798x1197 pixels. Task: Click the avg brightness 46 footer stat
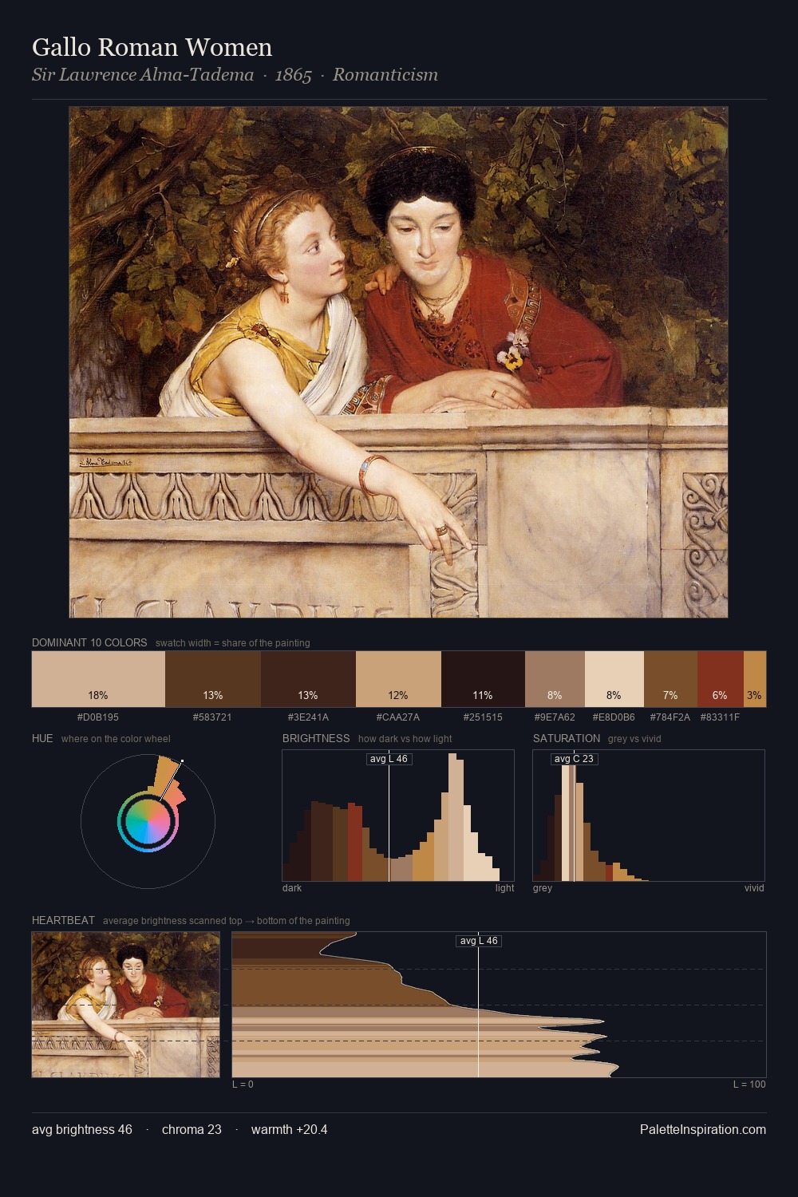click(x=82, y=1130)
